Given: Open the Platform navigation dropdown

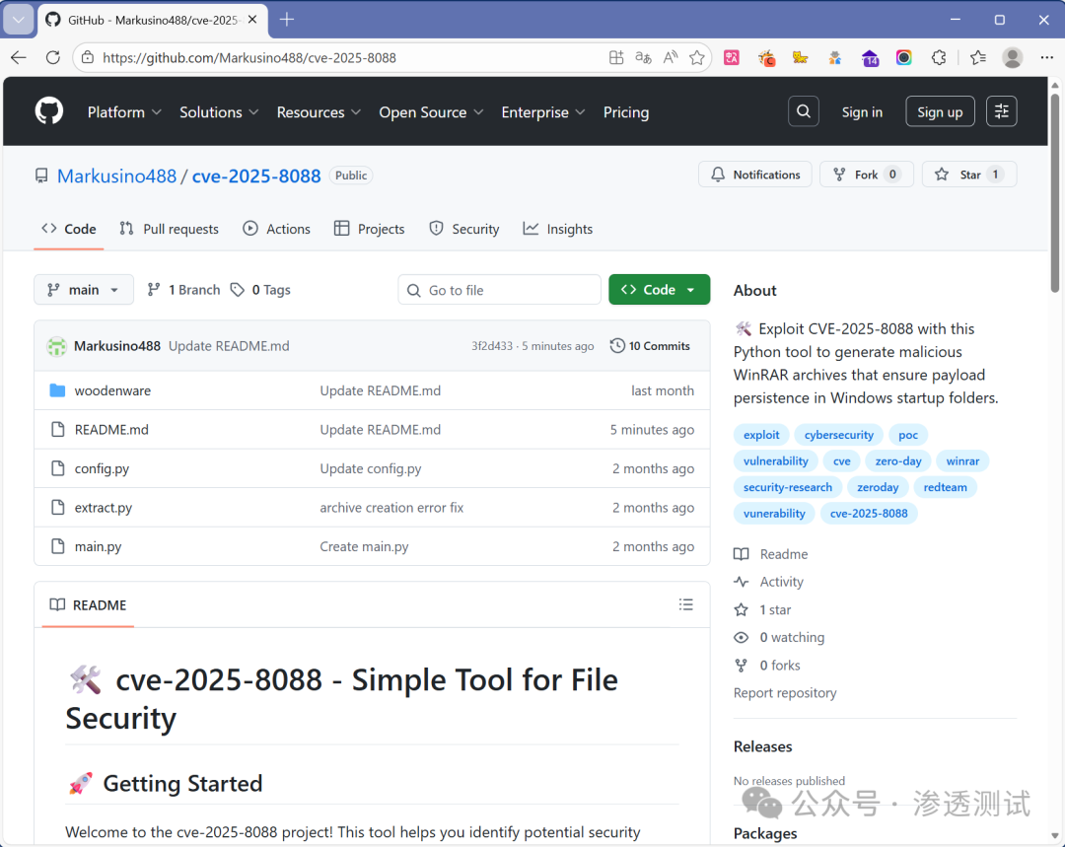Looking at the screenshot, I should (x=123, y=111).
